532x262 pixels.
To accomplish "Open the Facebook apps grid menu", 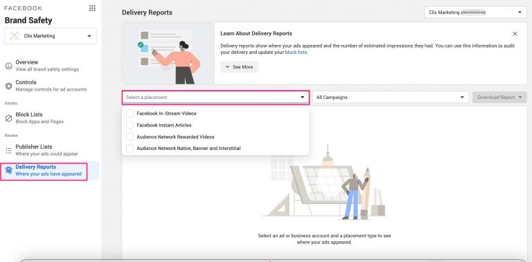I will 92,8.
